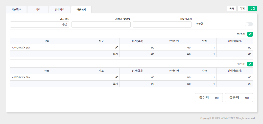The image size is (263, 124).
Task: Click the 총이익 summary box
Action: [209, 98]
